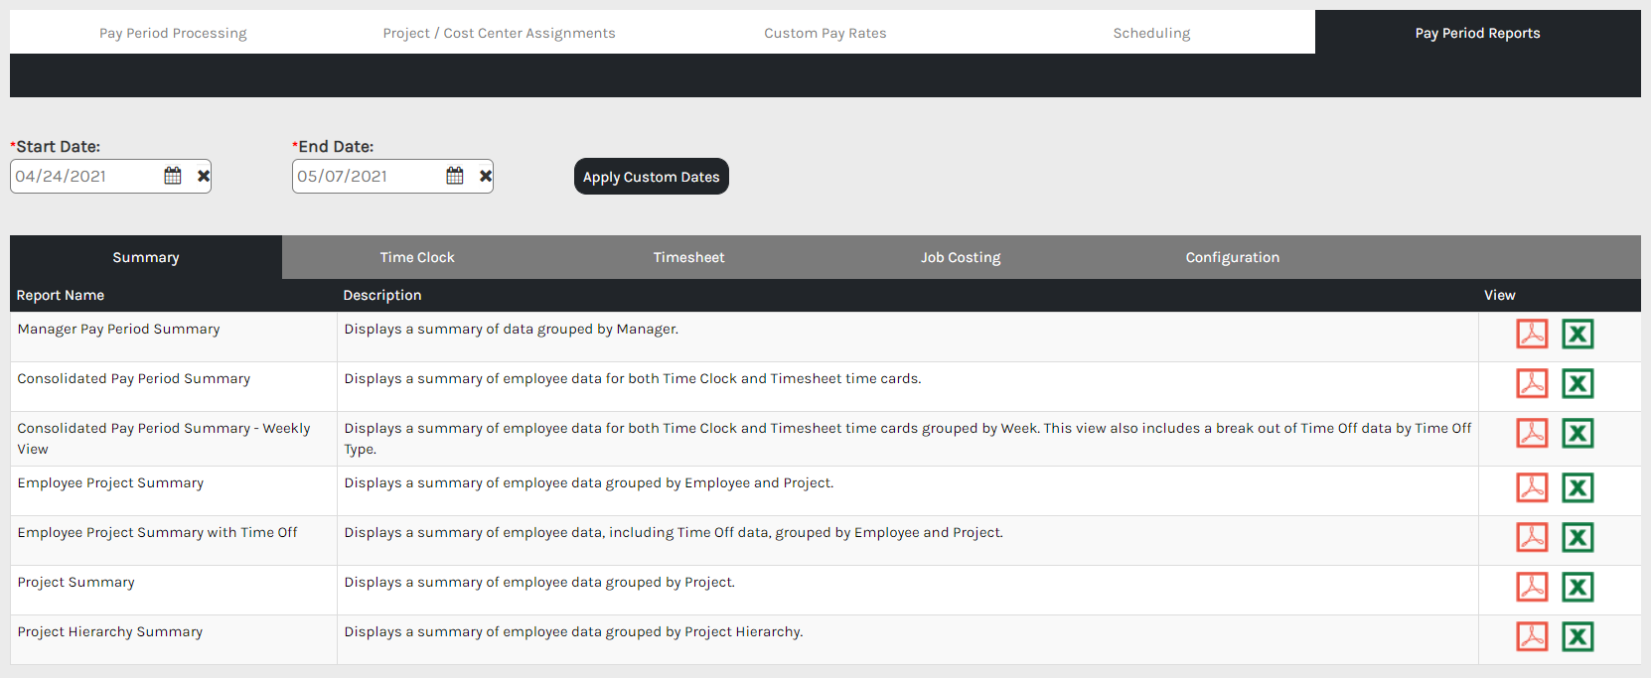
Task: Open PDF of Manager Pay Period Summary
Action: coord(1532,334)
